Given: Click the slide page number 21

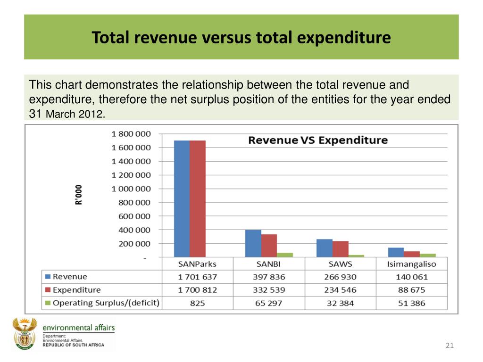Looking at the screenshot, I should pyautogui.click(x=450, y=346).
